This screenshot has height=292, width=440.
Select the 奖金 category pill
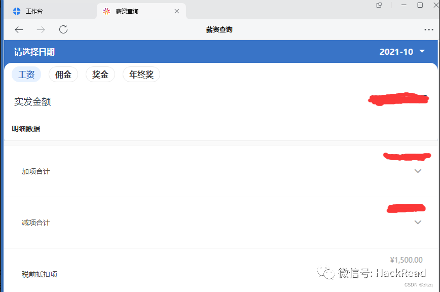pyautogui.click(x=100, y=75)
